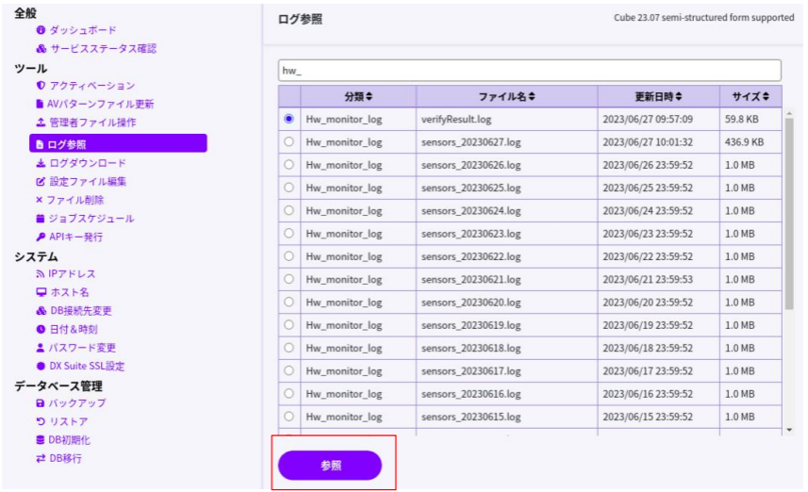The width and height of the screenshot is (808, 492).
Task: Click the log download arrow icon
Action: (41, 163)
